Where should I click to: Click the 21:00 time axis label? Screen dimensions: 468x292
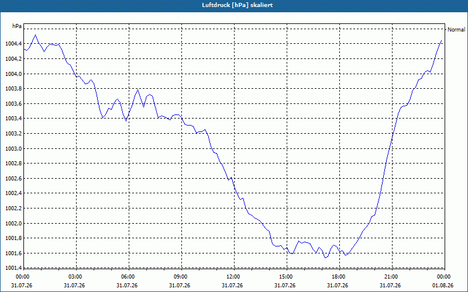[x=391, y=277]
